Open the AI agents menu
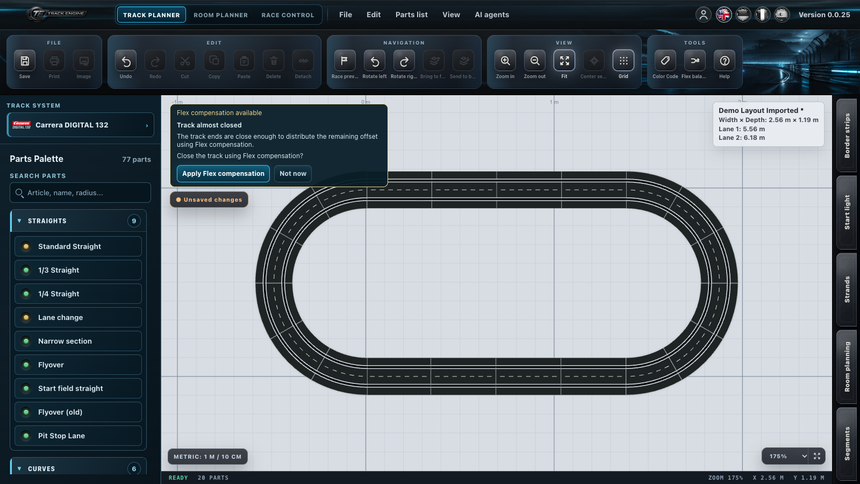Viewport: 860px width, 484px height. pos(492,15)
